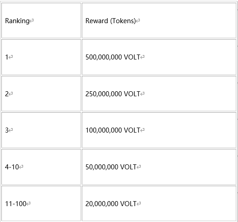This screenshot has height=222, width=238.
Task: Click paragraph mark after 500,000,000 VOLT
Action: (x=142, y=57)
